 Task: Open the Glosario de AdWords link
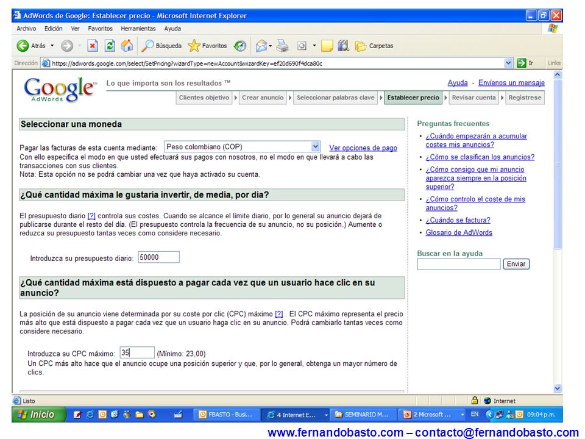click(459, 232)
